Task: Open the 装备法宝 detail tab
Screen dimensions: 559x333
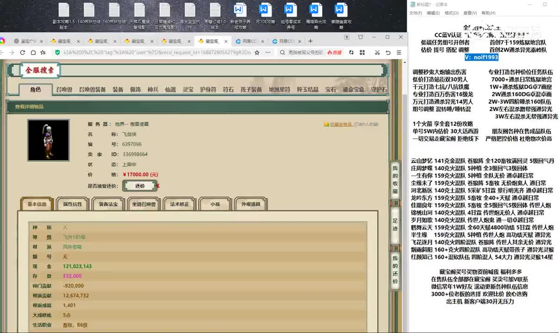Action: click(108, 204)
